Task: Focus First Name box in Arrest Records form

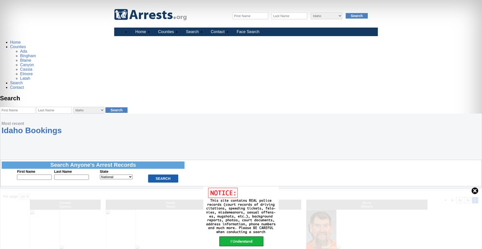Action: (34, 177)
